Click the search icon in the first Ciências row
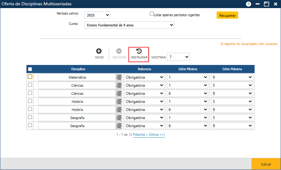Viewport: 281px width, 170px height. click(119, 85)
